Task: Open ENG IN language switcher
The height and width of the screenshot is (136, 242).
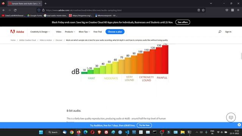Action: click(x=212, y=132)
